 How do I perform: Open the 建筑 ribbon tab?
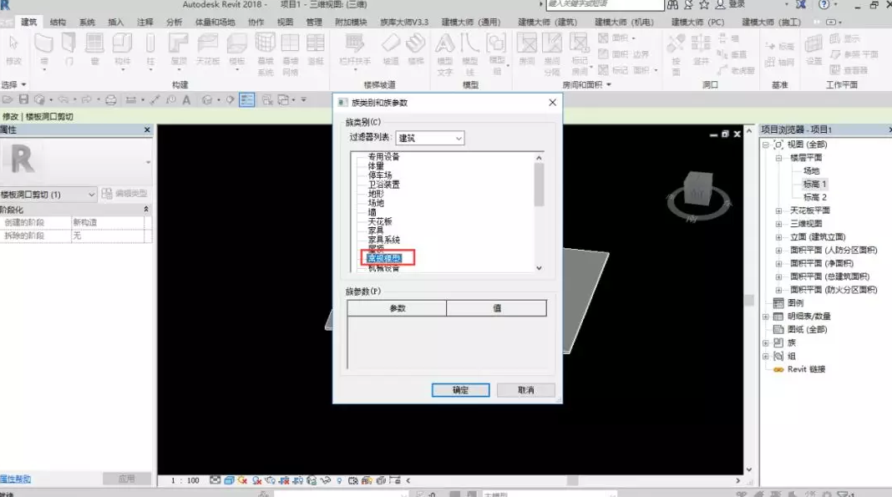[x=28, y=23]
